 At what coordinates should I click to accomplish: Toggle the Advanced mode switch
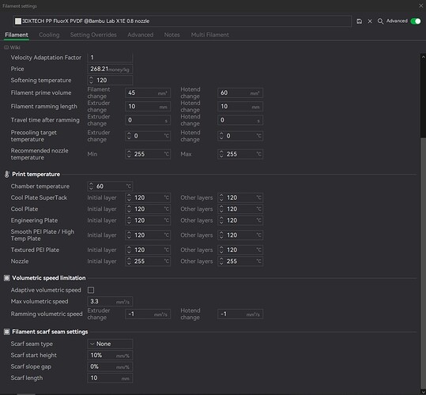point(416,21)
